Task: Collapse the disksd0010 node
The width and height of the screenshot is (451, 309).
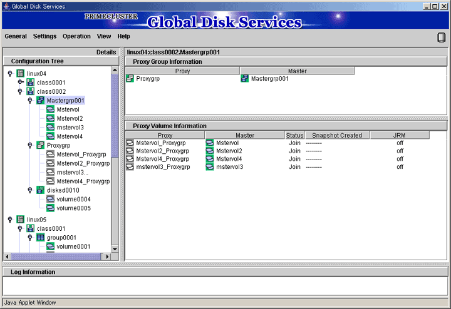Action: [x=30, y=190]
